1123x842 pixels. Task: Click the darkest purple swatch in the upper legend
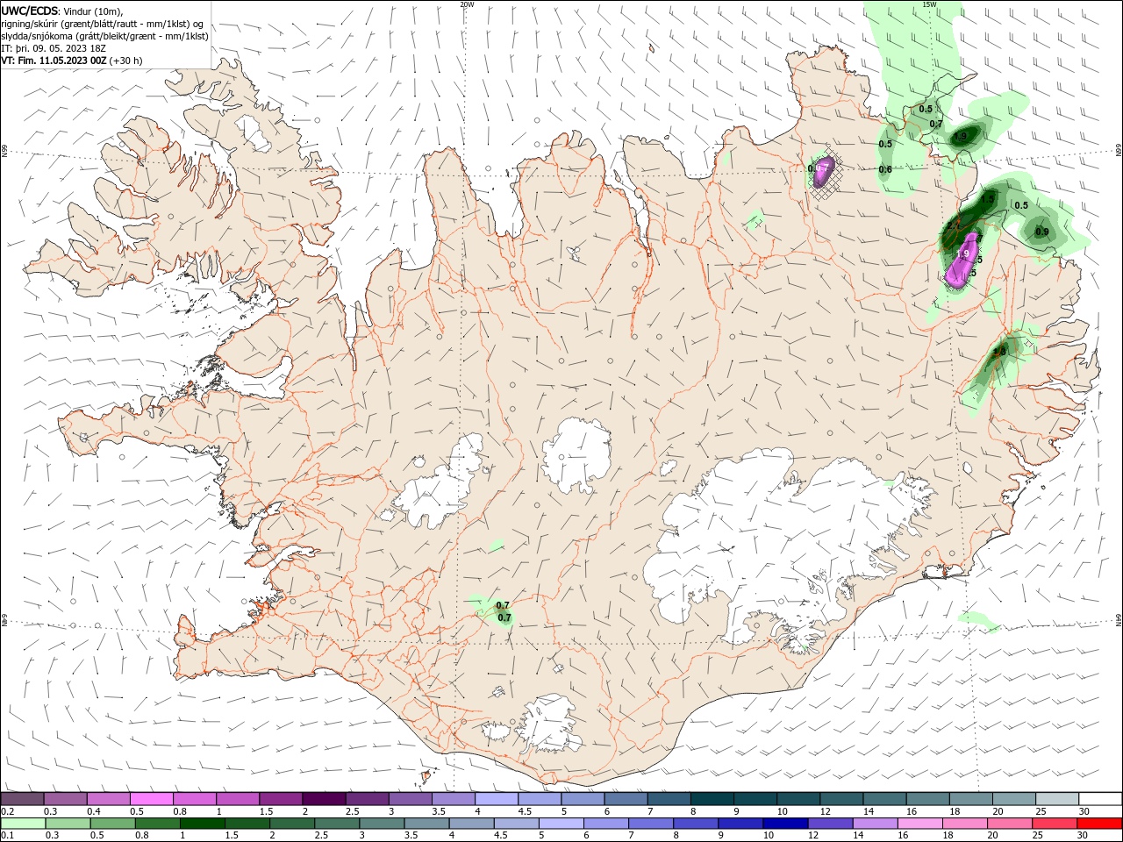(x=324, y=799)
